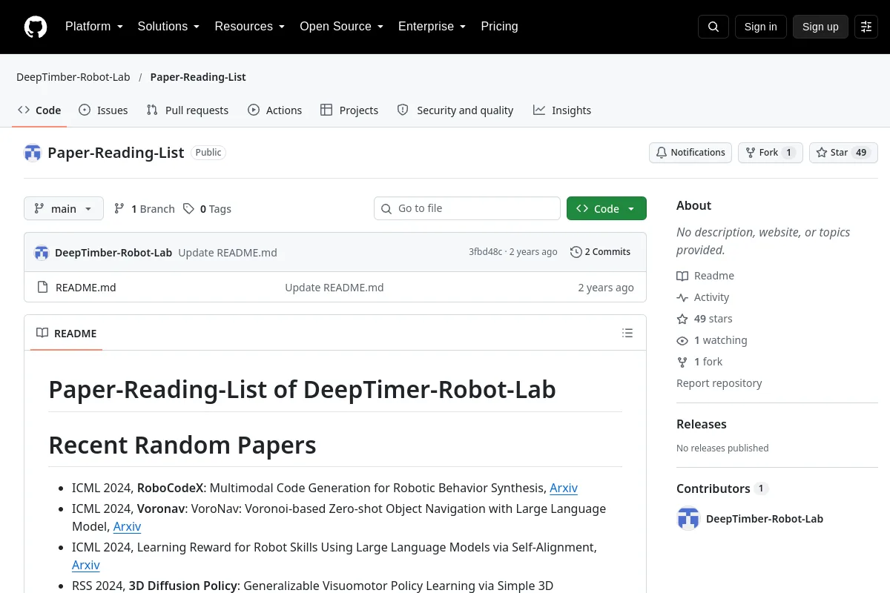Click the Paper-Reading-List breadcrumb link
The image size is (890, 593).
(x=198, y=77)
